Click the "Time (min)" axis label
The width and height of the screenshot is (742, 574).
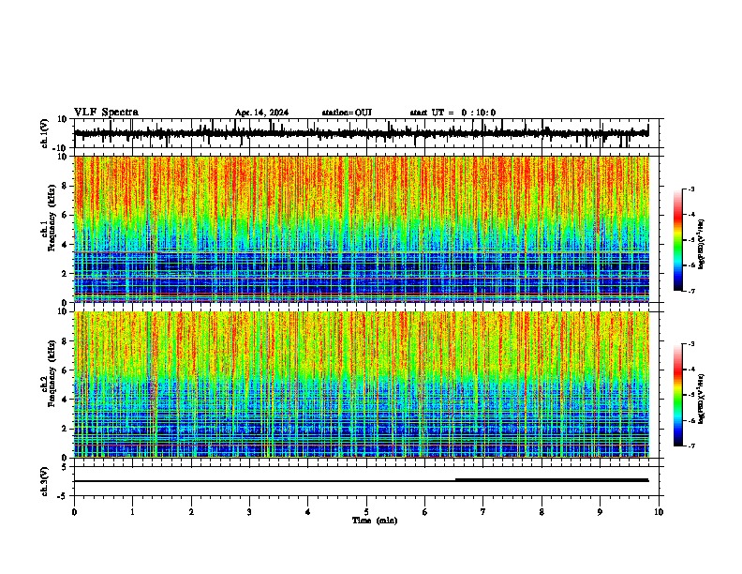(x=375, y=521)
